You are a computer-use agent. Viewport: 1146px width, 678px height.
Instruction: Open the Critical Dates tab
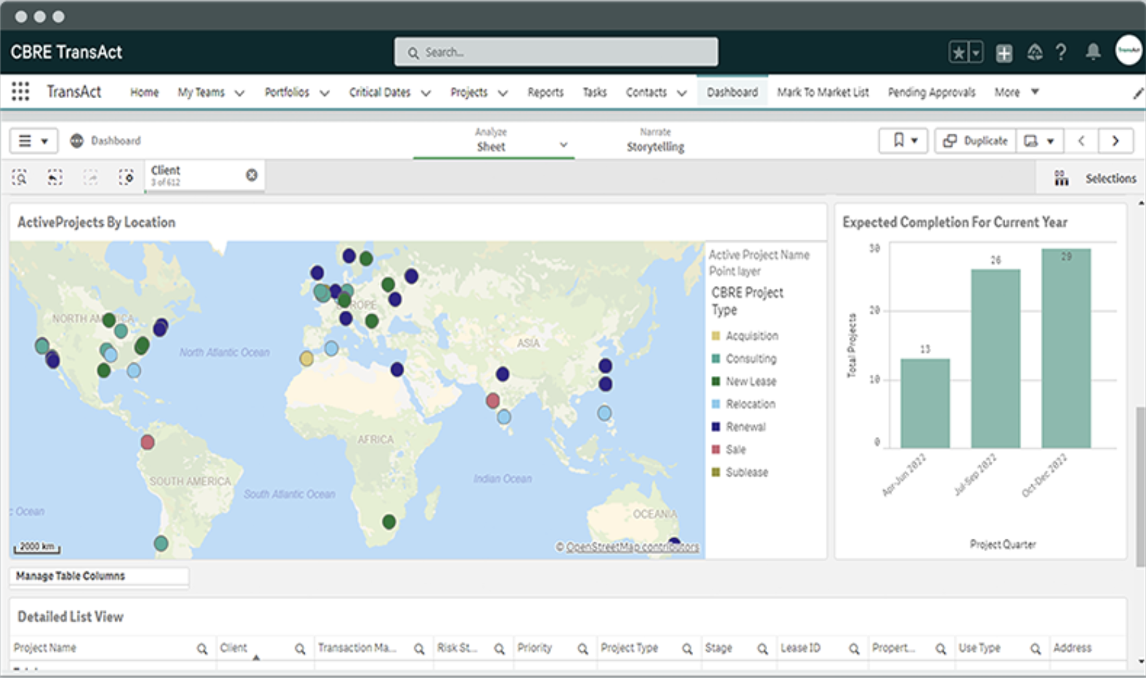tap(379, 92)
